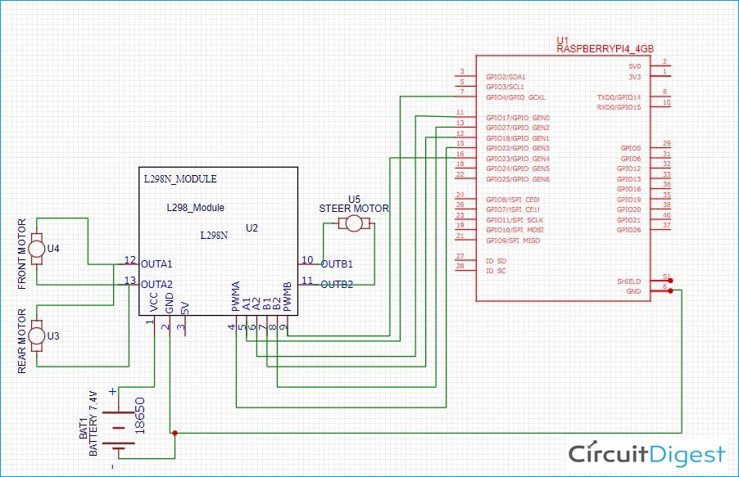Select the STEER MOTOR symbol U5
The height and width of the screenshot is (477, 739).
(x=354, y=223)
